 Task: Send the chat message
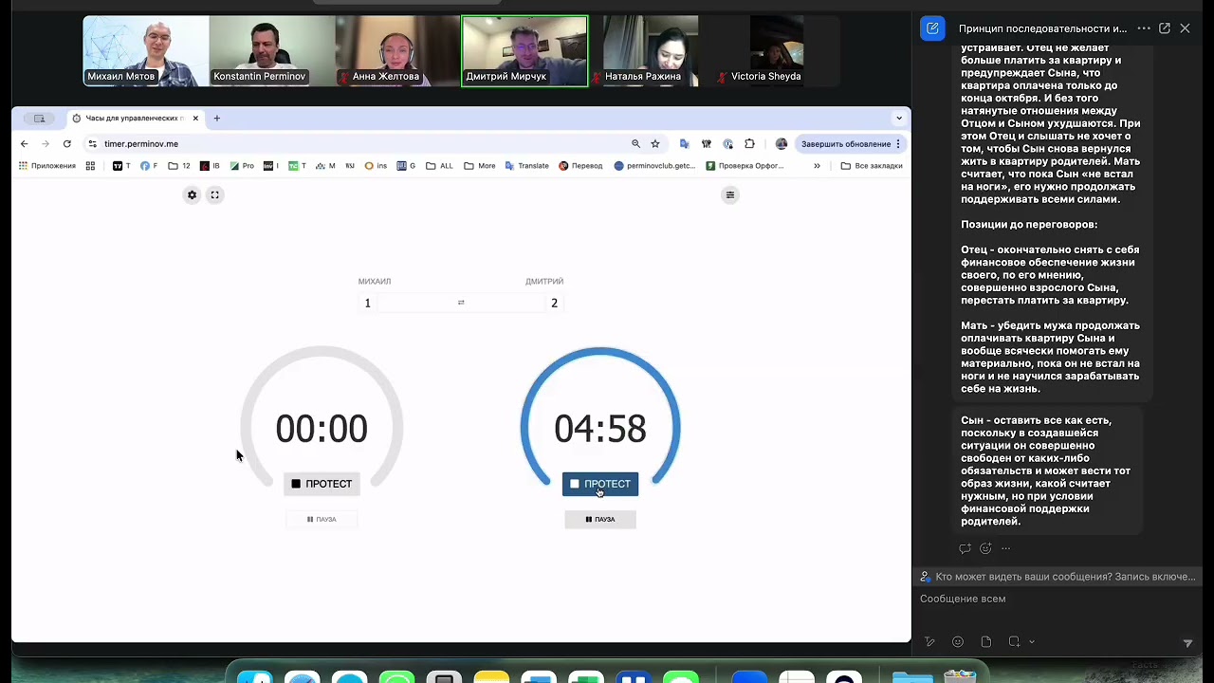[x=1187, y=643]
